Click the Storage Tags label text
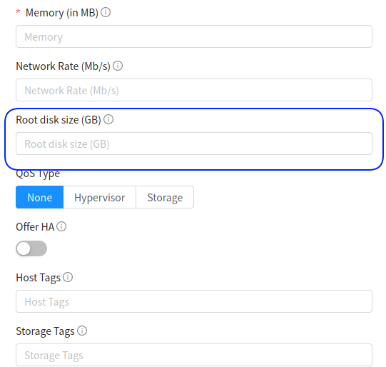This screenshot has width=386, height=367. (x=45, y=331)
